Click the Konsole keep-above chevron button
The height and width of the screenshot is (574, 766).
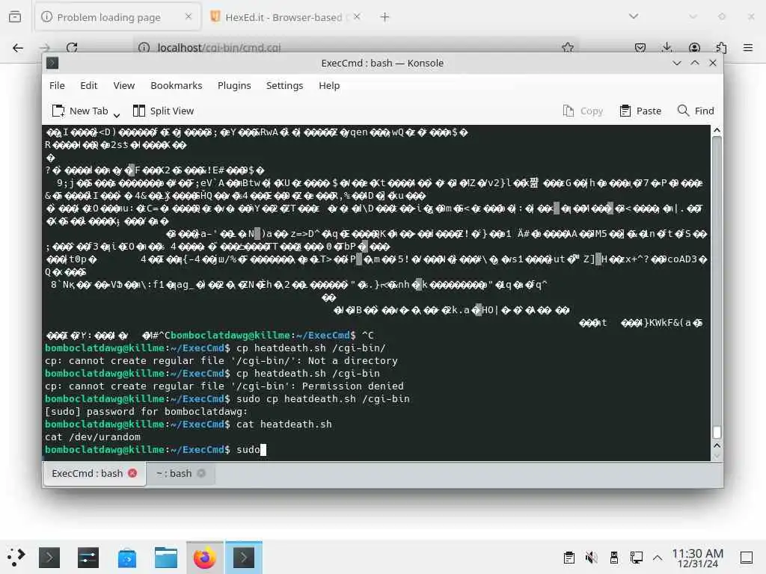(695, 63)
